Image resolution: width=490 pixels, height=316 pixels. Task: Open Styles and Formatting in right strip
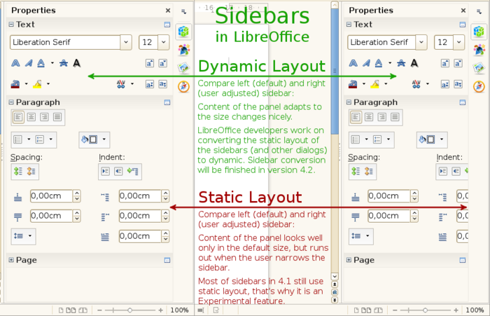tap(478, 50)
